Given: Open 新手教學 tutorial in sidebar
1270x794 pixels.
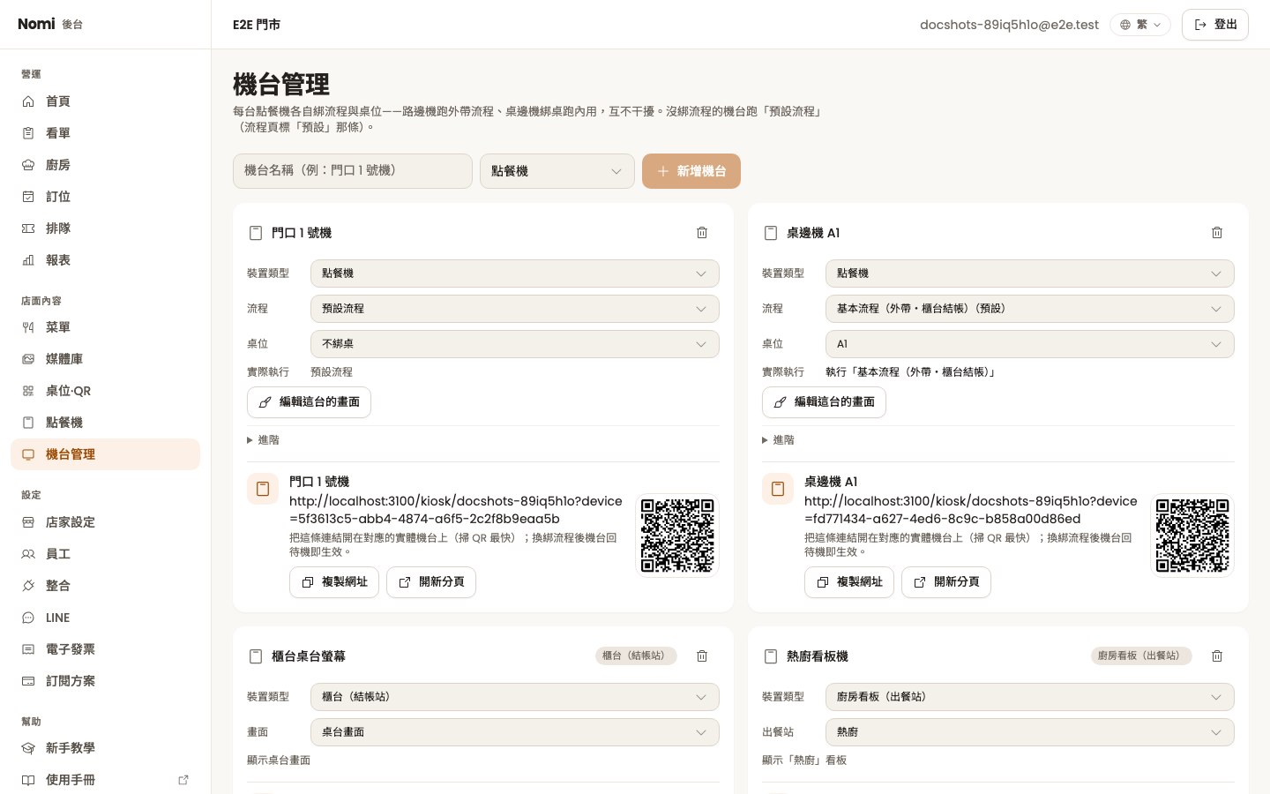Looking at the screenshot, I should tap(105, 748).
